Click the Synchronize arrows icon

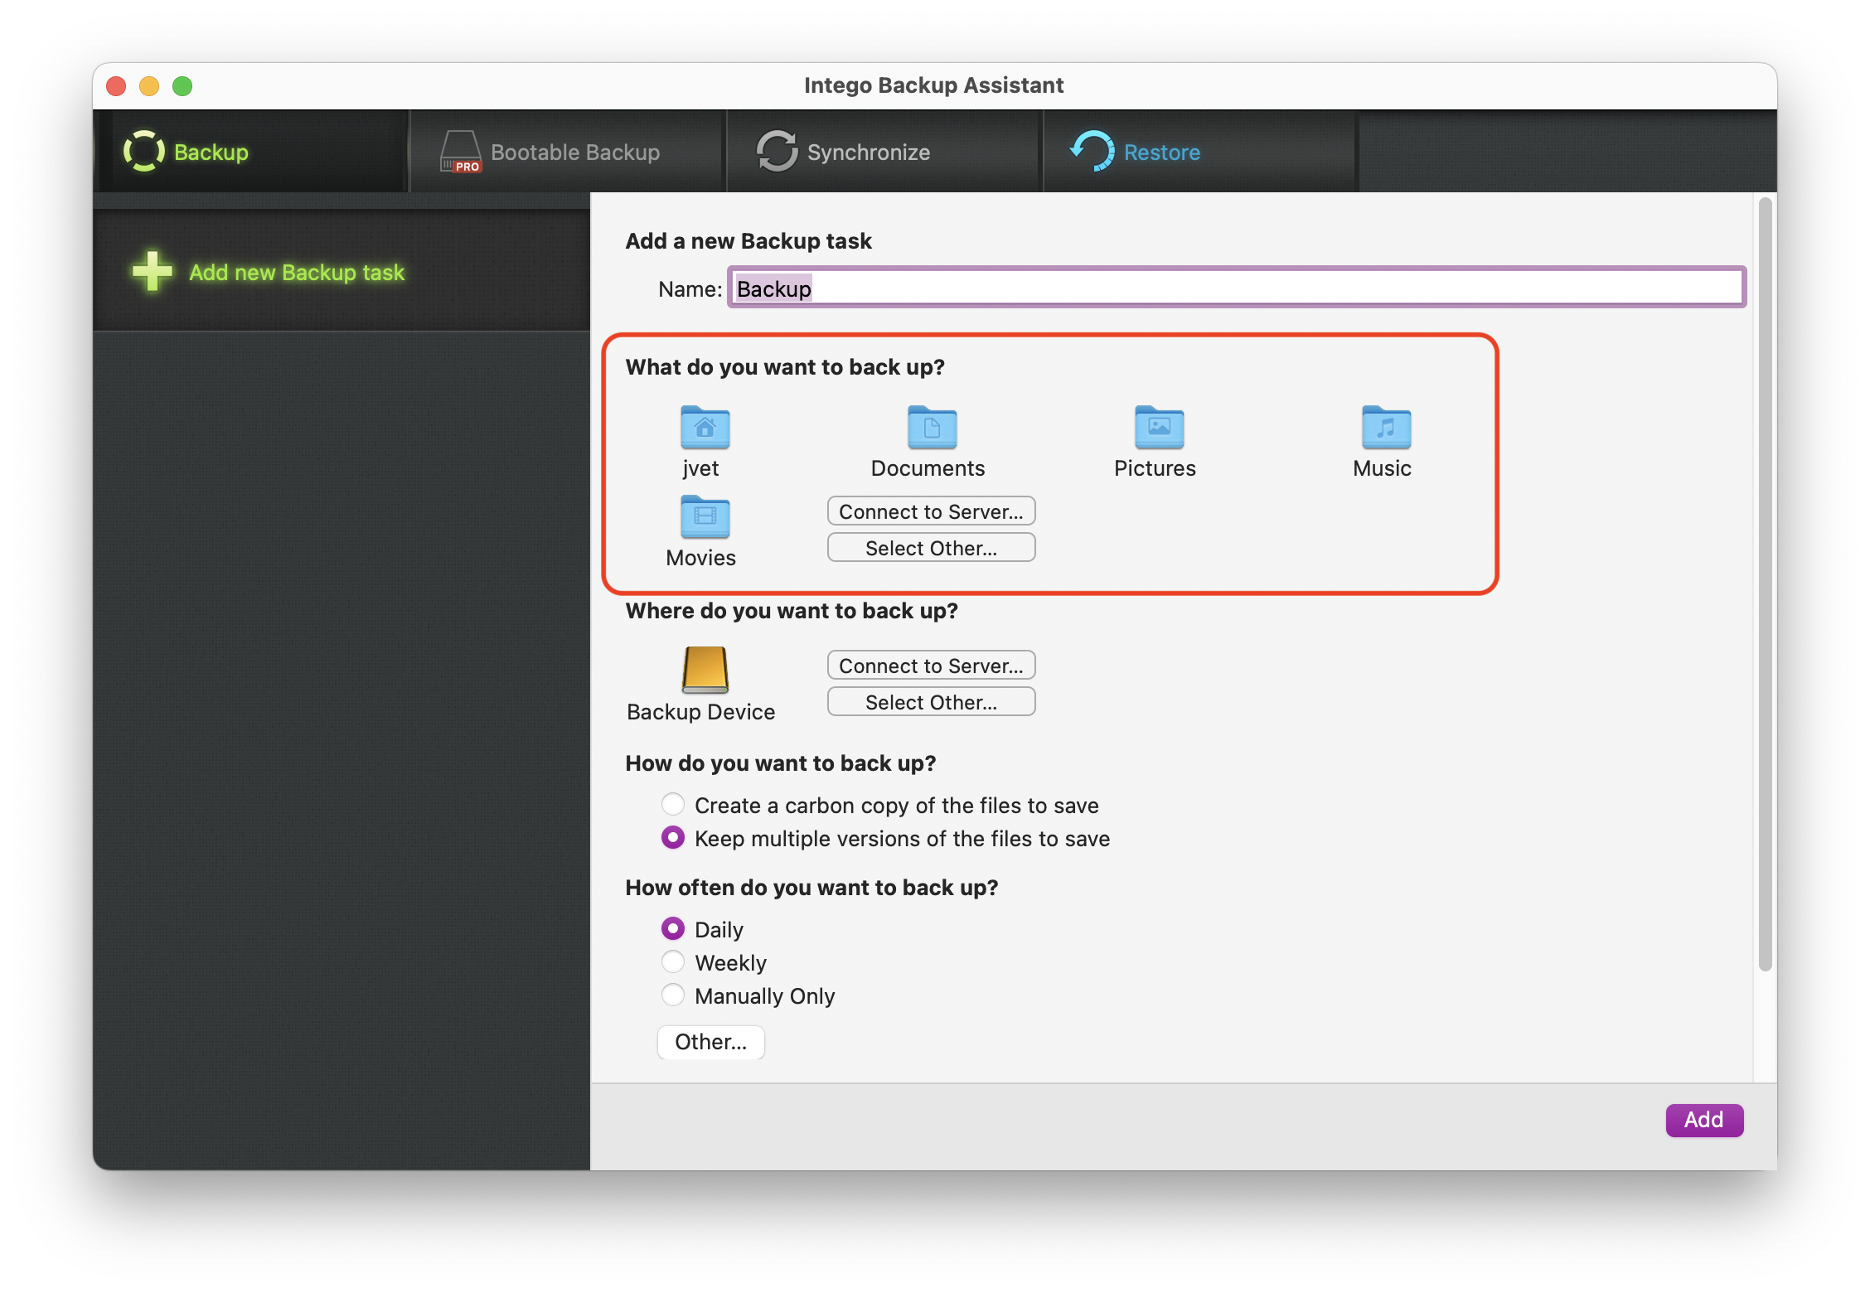[x=777, y=152]
